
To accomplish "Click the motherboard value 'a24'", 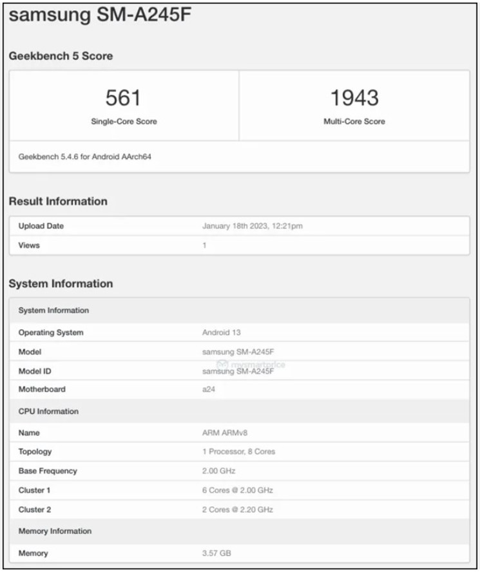I will 208,389.
